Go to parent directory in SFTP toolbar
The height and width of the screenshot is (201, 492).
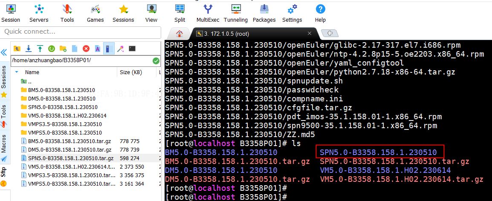click(x=17, y=49)
